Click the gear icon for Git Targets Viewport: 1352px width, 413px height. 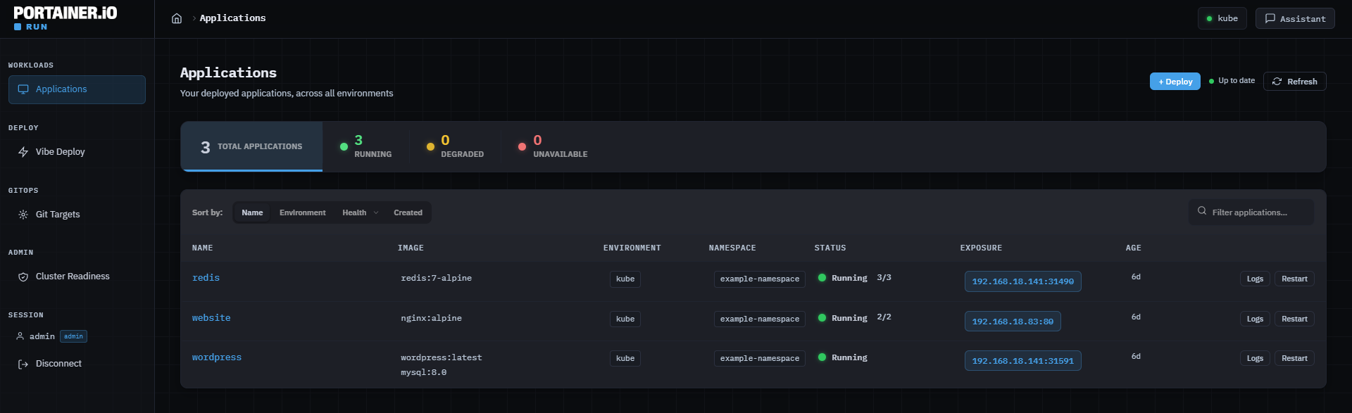[x=23, y=215]
